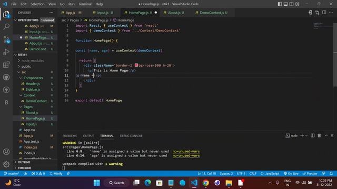Open the Manage settings gear
The height and width of the screenshot is (189, 337).
point(6,164)
